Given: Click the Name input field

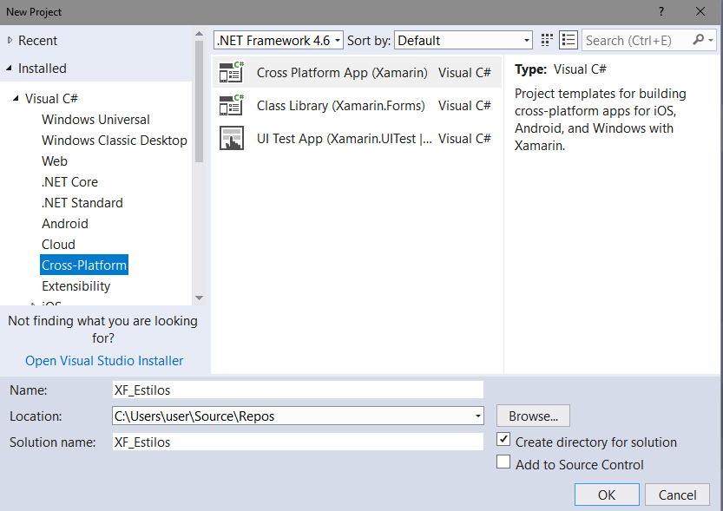Looking at the screenshot, I should 298,390.
